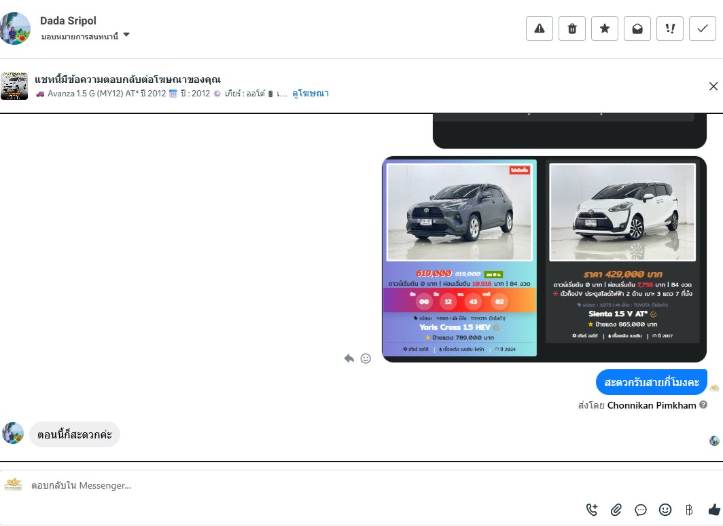Viewport: 723px width, 526px height.
Task: Click Dada's avatar beside the received message
Action: 13,433
